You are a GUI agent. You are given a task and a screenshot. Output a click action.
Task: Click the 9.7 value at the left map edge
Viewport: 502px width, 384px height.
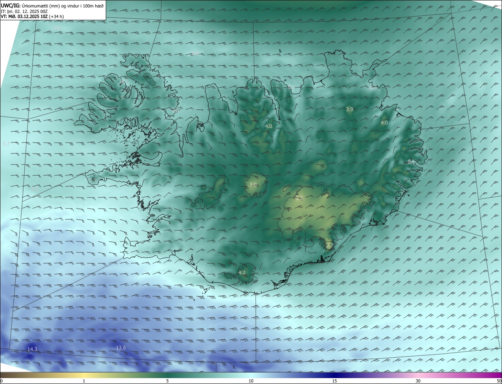(6, 144)
